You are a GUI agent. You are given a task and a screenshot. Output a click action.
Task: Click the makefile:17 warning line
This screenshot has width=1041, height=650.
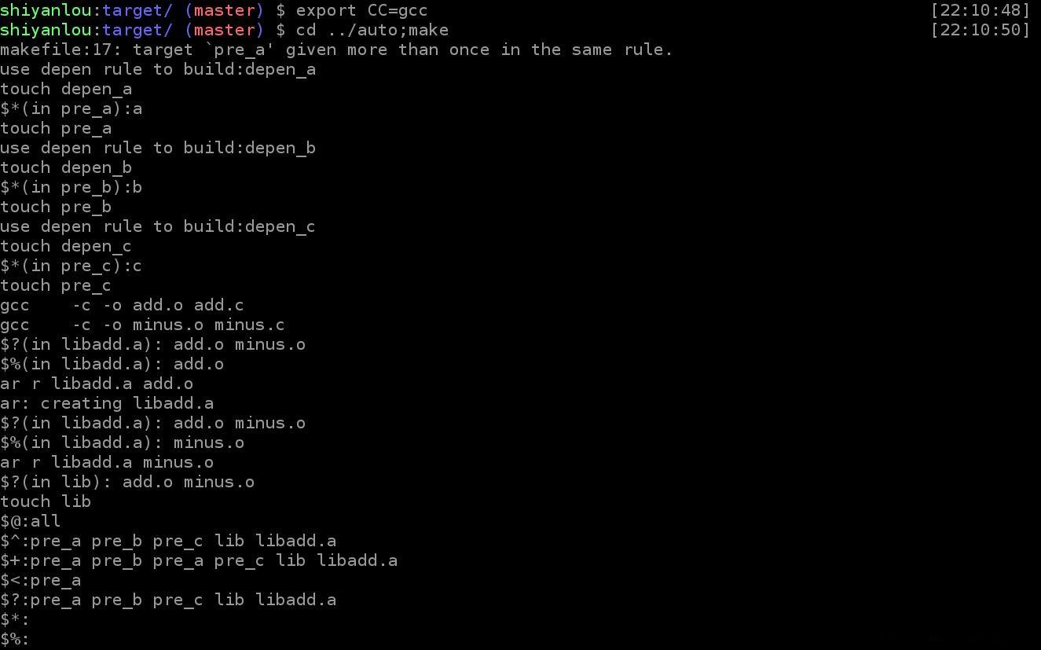coord(337,50)
